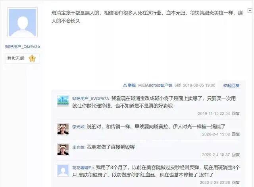Open 李光姣's name link on the first comment
Screen dimensions: 254x187
tap(79, 127)
